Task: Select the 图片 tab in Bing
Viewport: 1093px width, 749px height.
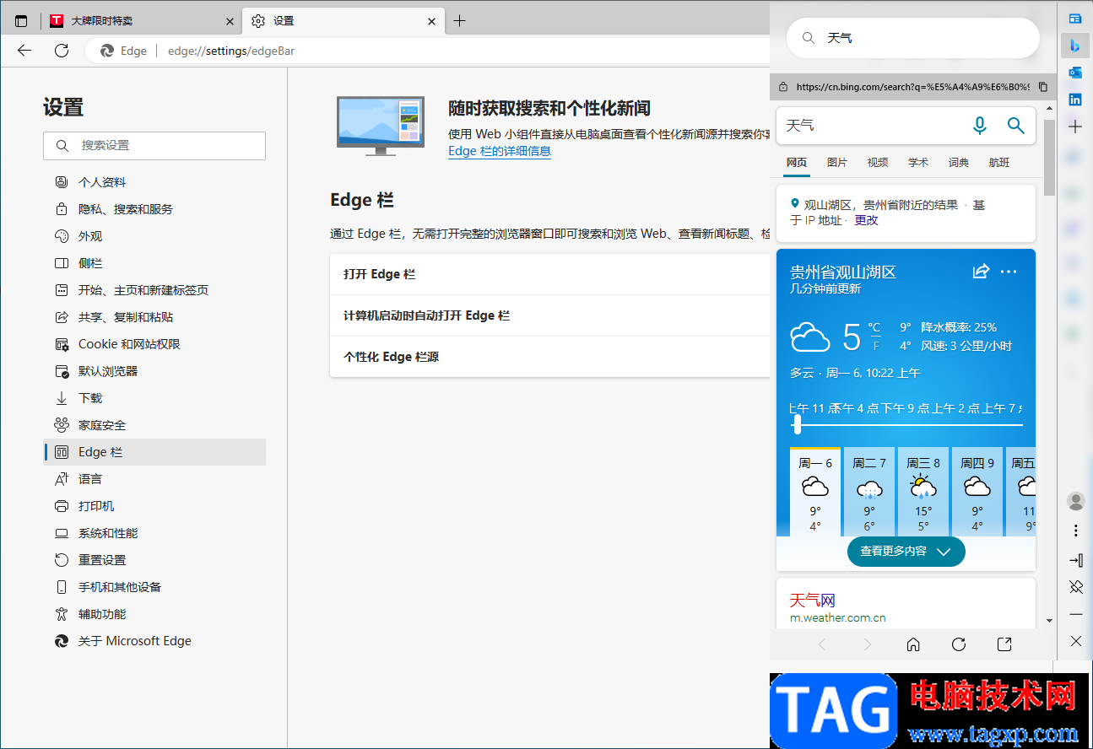Action: 837,163
